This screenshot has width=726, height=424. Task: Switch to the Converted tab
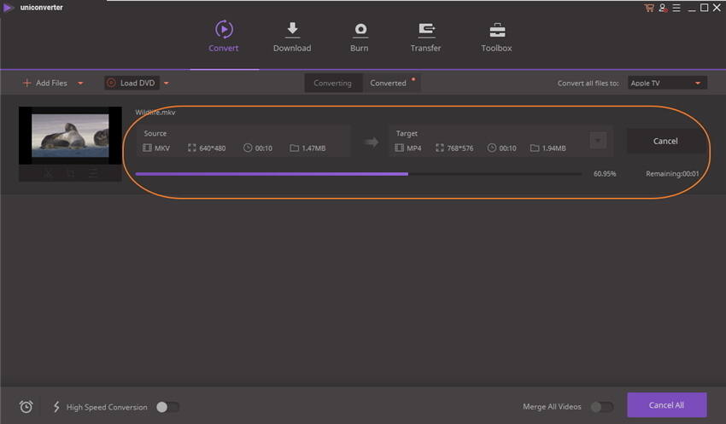click(x=389, y=84)
